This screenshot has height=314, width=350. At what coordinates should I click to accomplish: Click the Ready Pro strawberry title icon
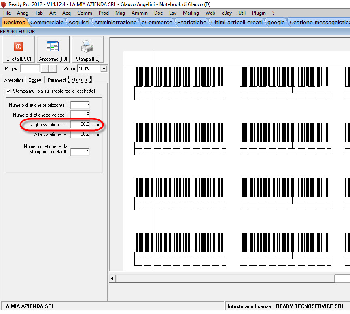tap(3, 4)
